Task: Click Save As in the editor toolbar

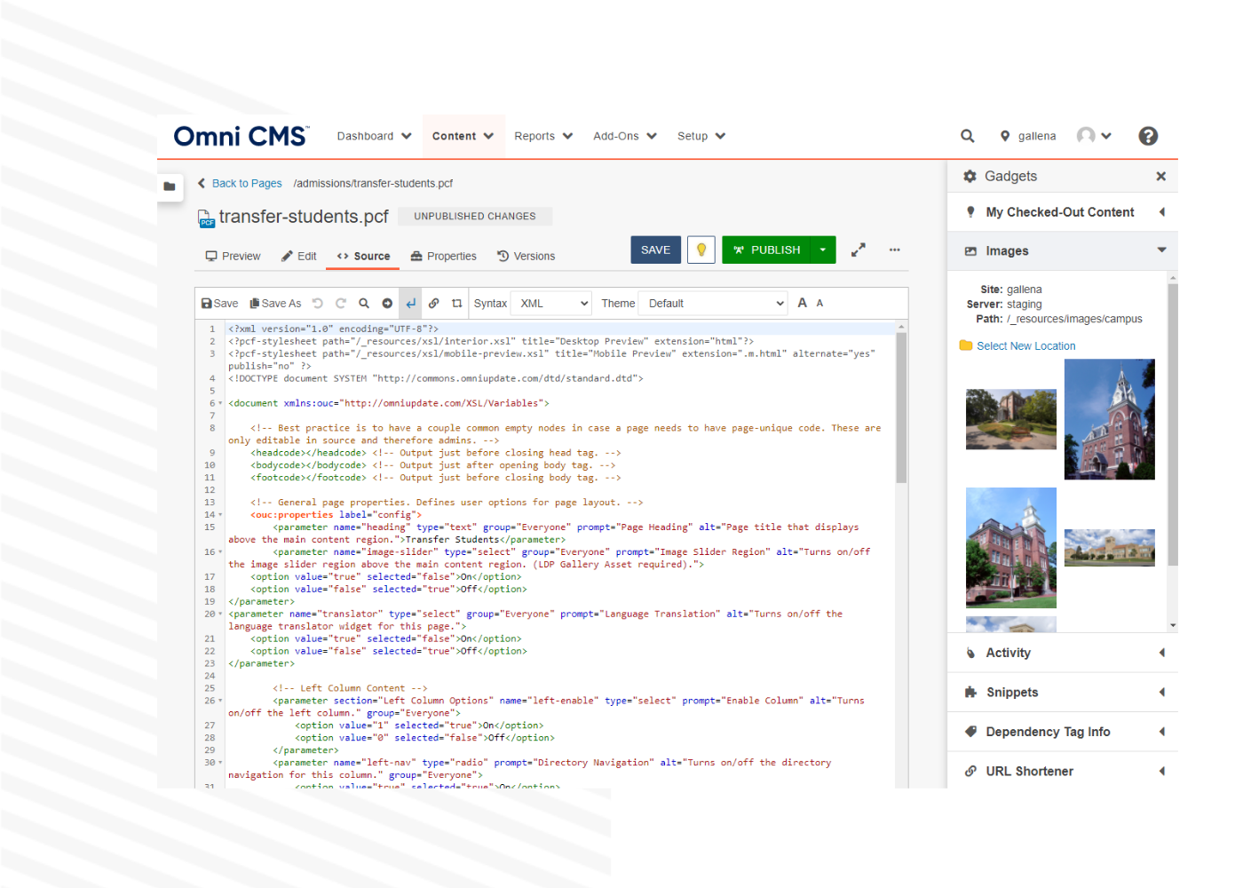Action: (x=275, y=304)
